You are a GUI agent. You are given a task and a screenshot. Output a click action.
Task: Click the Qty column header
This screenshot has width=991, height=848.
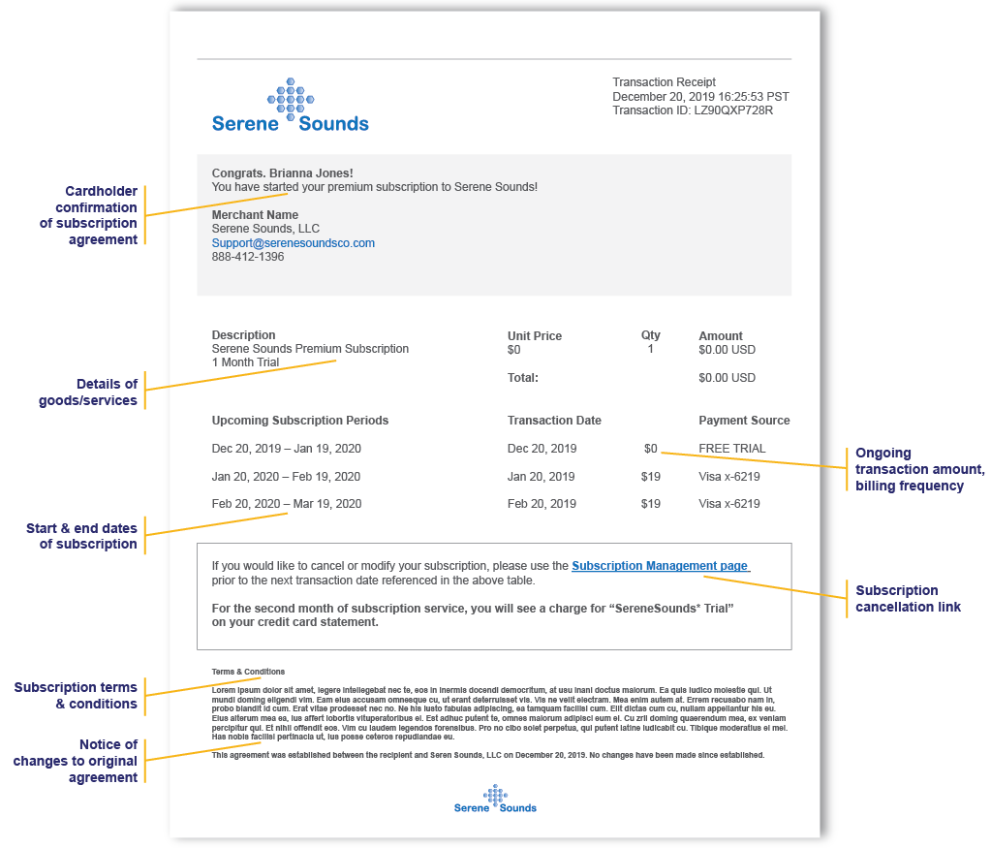click(650, 335)
